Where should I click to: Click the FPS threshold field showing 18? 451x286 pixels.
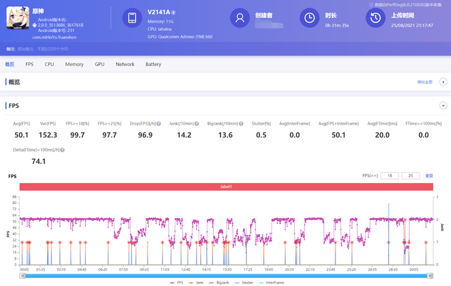pyautogui.click(x=389, y=176)
